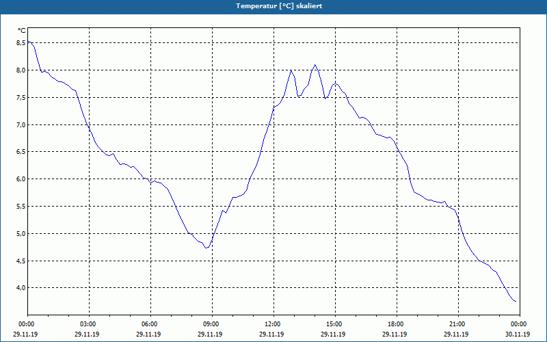The image size is (547, 342).
Task: Select the '5,0' y-axis value
Action: click(x=21, y=233)
